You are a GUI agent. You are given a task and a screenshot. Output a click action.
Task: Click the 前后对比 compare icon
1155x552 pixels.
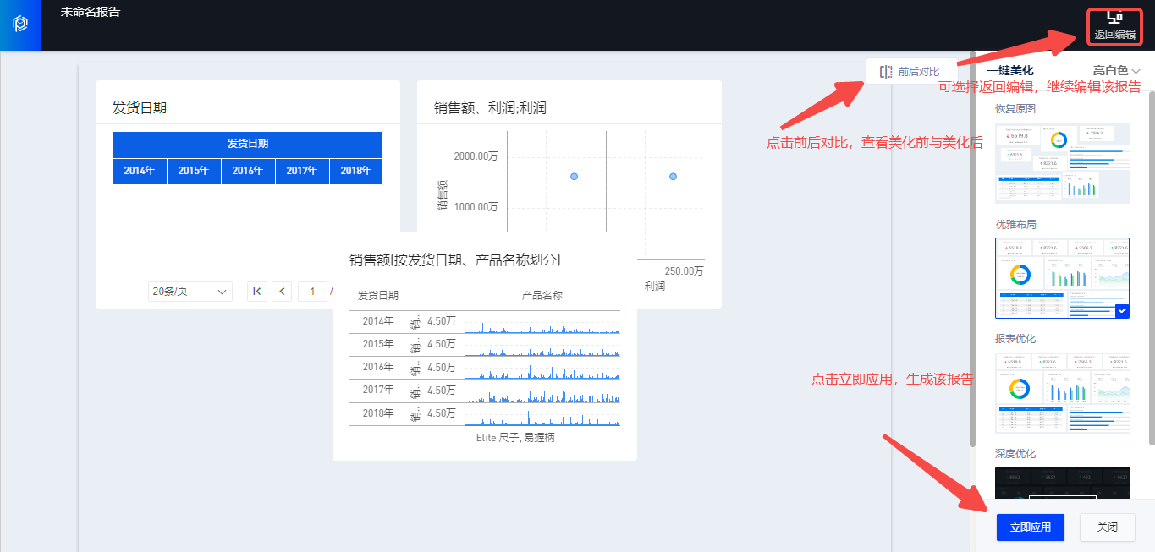point(886,72)
